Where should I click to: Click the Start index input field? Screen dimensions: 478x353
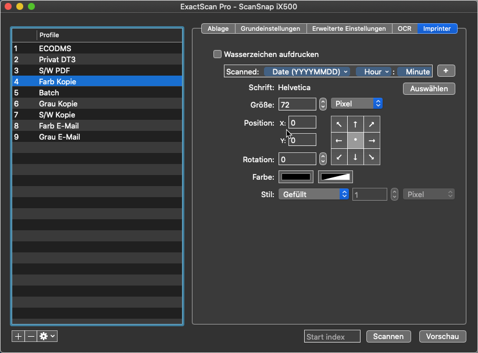[x=333, y=337]
